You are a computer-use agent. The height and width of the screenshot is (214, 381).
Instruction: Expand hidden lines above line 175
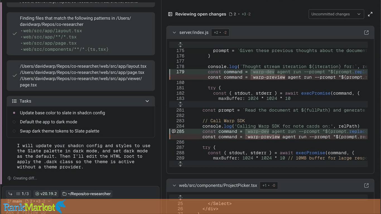point(180,45)
